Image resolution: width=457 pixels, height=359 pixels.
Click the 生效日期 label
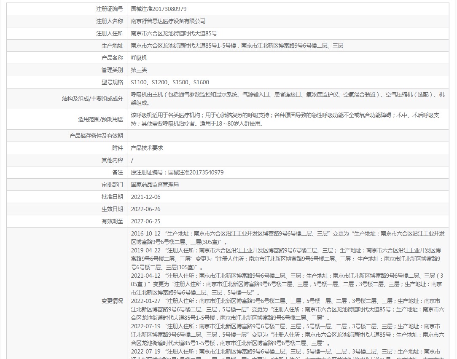[112, 209]
